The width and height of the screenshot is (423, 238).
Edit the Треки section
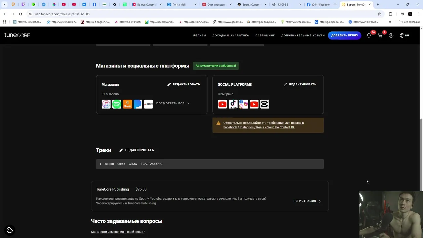136,150
